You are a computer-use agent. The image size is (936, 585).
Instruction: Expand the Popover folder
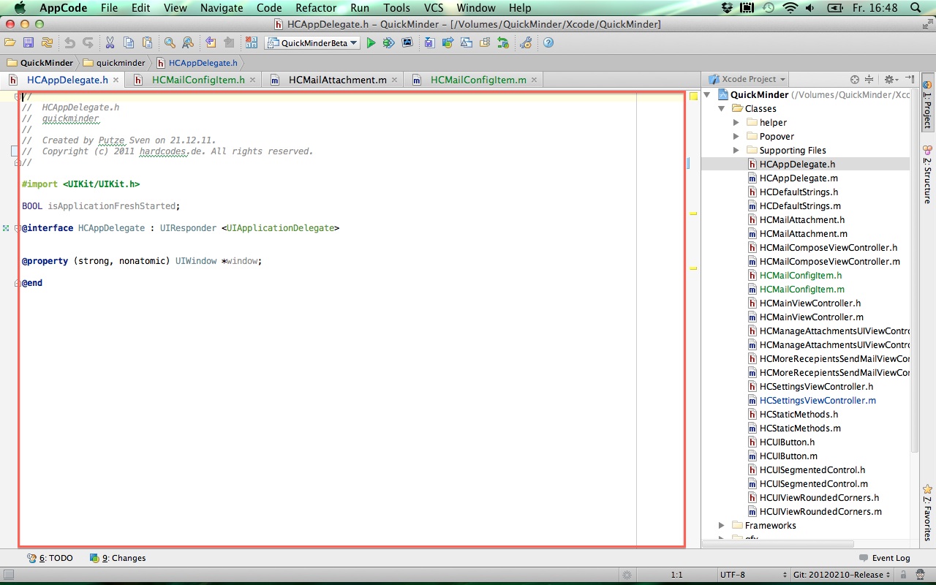pyautogui.click(x=736, y=137)
